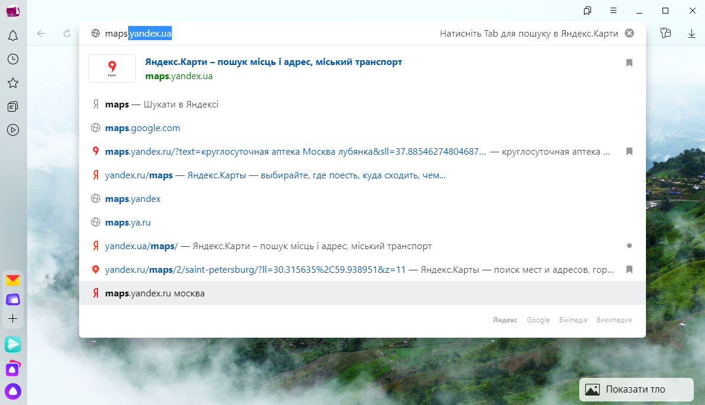Reload the page with refresh icon
Viewport: 705px width, 405px height.
pyautogui.click(x=67, y=33)
